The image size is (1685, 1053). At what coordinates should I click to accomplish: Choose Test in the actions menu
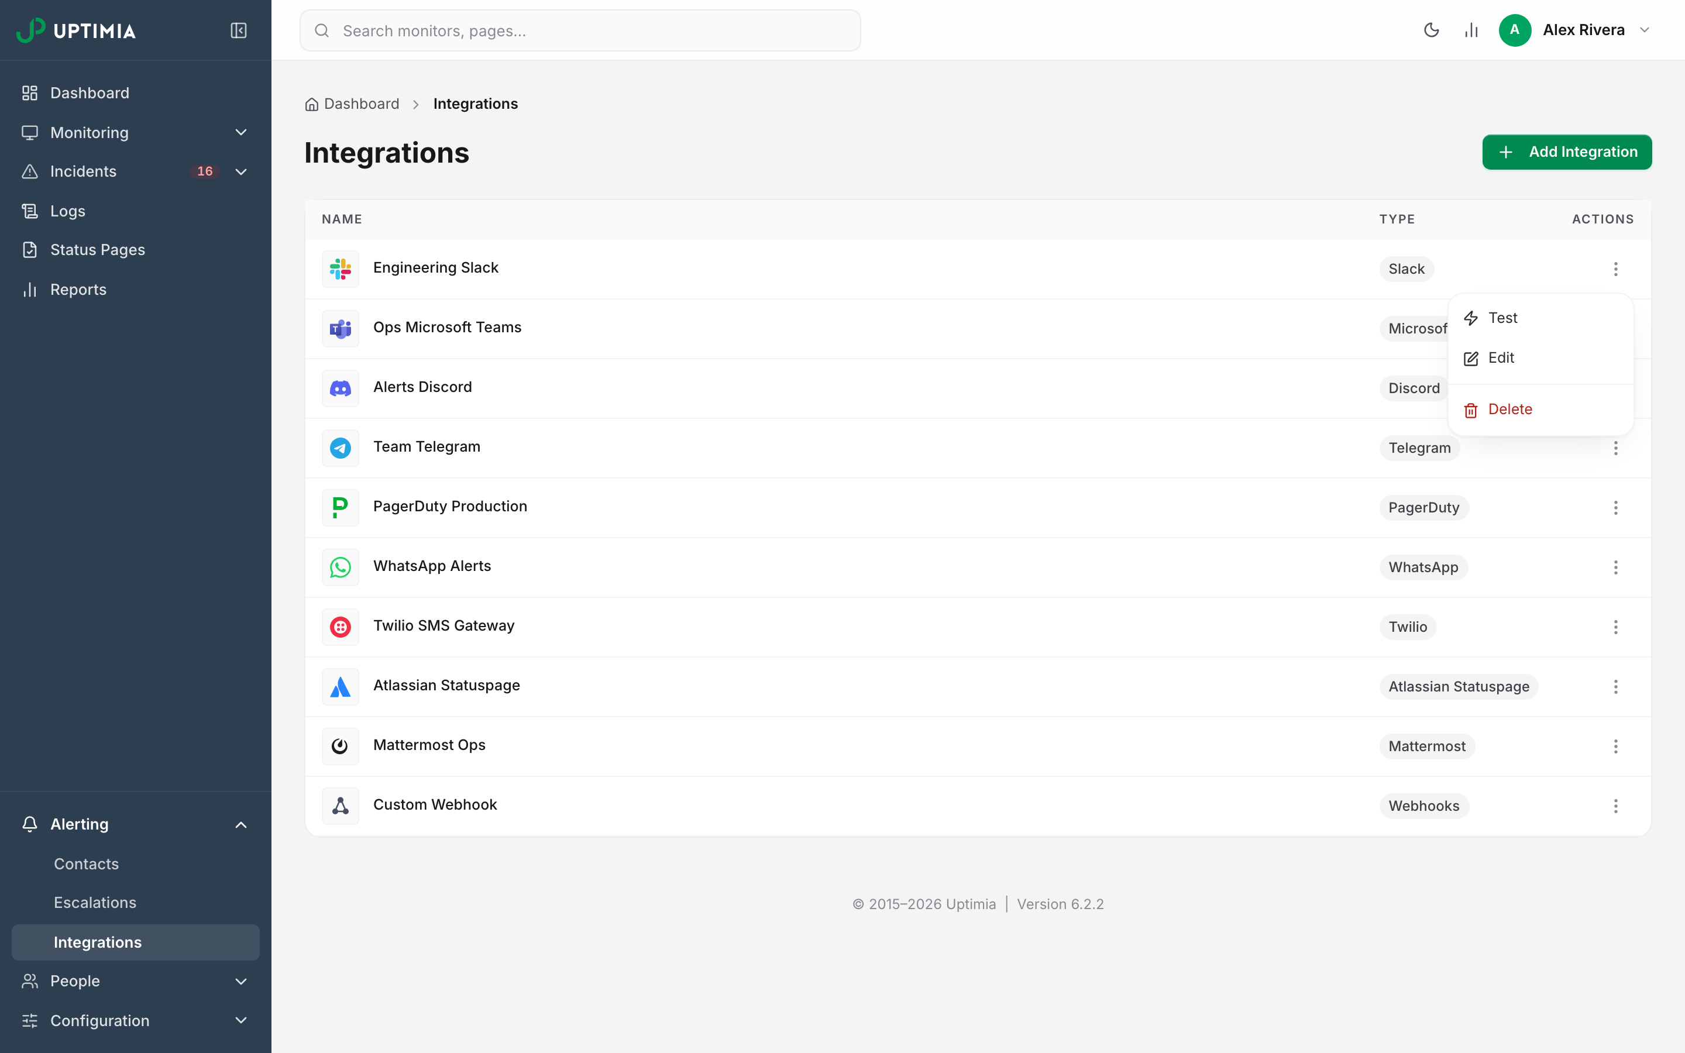point(1540,318)
